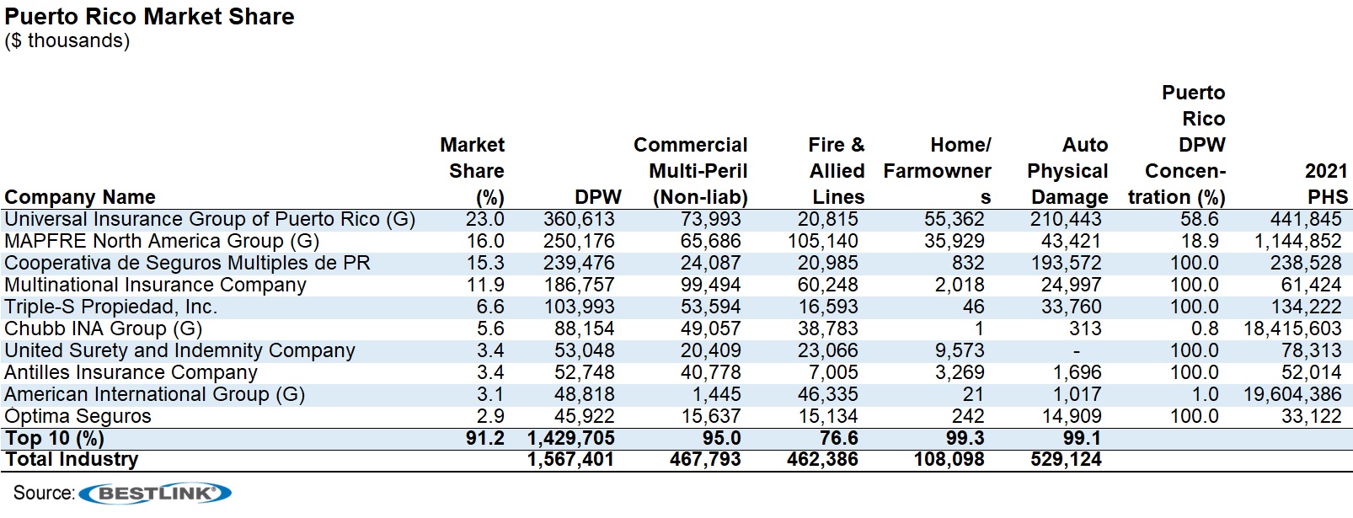Select the Company Name column header
The width and height of the screenshot is (1353, 518).
[80, 197]
